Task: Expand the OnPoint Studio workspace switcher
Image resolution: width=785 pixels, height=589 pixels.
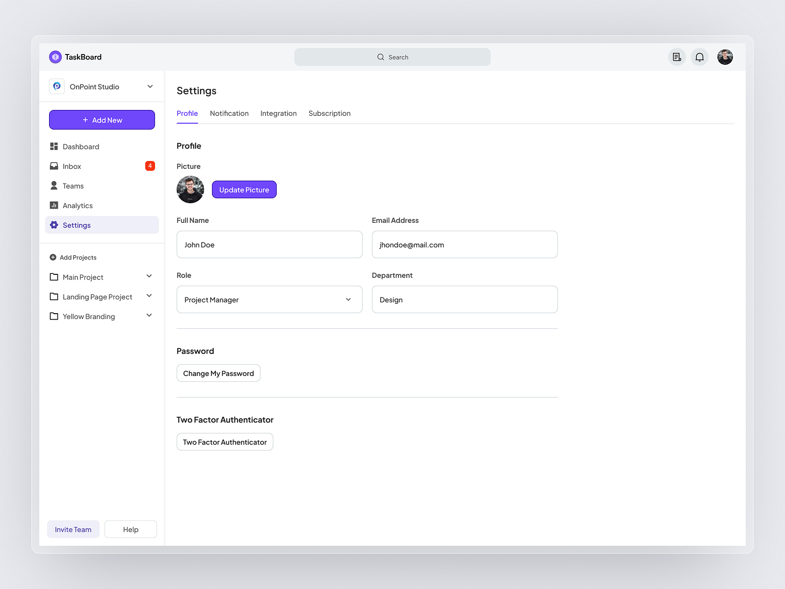Action: 150,86
